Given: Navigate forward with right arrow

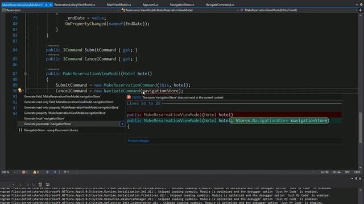Looking at the screenshot, I should coord(55,172).
